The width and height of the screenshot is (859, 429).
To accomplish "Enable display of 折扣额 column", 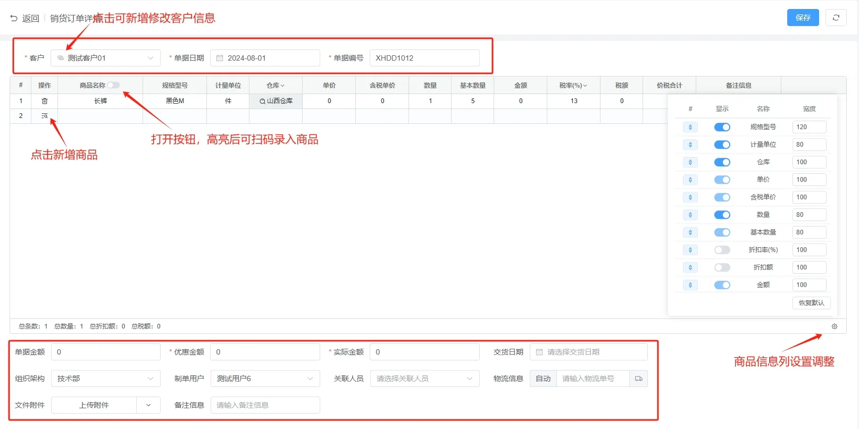I will point(722,267).
